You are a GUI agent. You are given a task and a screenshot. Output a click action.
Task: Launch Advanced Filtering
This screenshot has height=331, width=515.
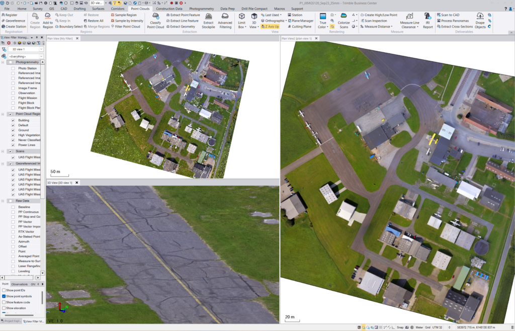click(x=226, y=21)
